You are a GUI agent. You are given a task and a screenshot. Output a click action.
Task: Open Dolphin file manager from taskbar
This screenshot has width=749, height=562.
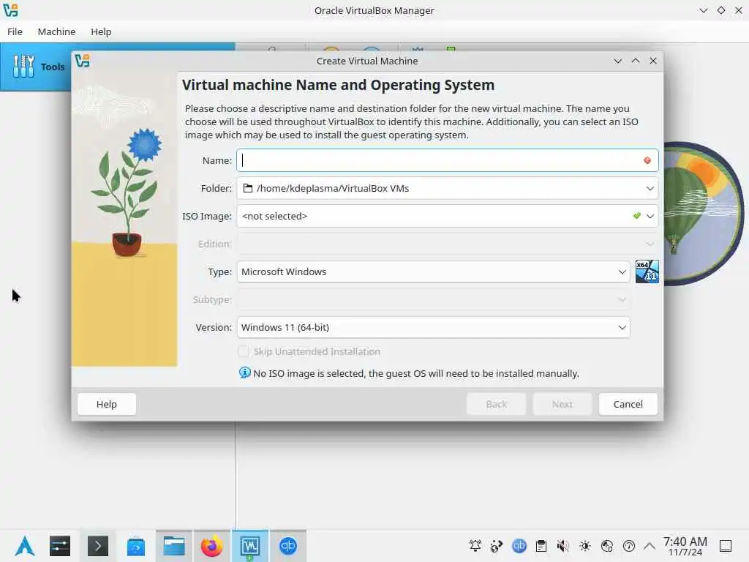(174, 546)
